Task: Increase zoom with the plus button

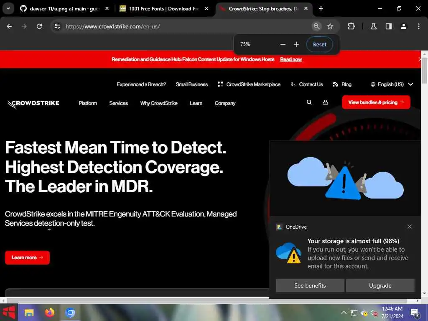Action: [296, 44]
